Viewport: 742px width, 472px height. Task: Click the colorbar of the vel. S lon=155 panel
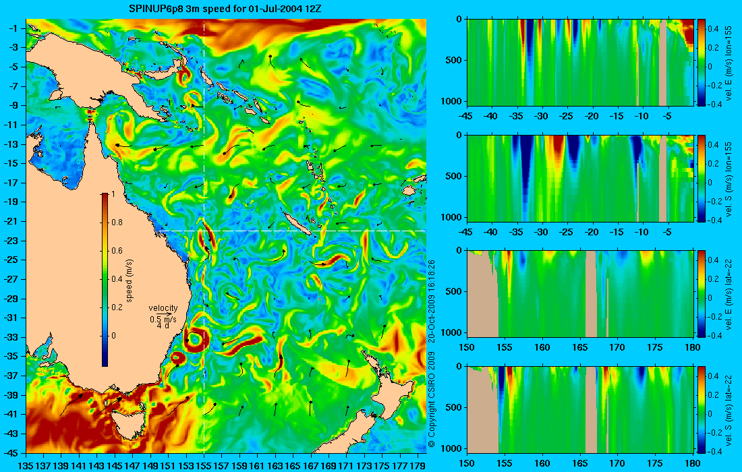702,178
